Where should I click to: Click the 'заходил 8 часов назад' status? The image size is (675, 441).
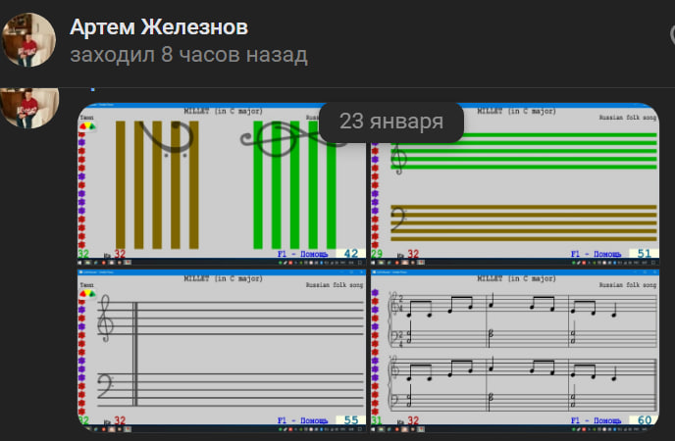click(x=188, y=55)
